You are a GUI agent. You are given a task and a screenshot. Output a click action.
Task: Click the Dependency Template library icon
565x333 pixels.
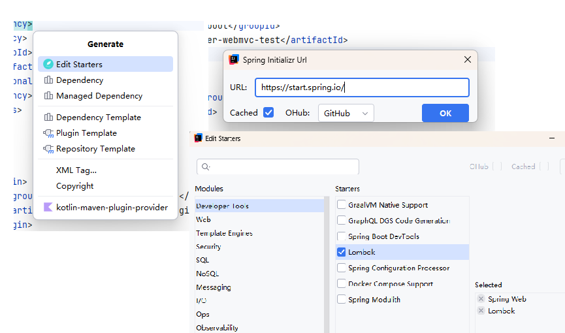pos(48,117)
